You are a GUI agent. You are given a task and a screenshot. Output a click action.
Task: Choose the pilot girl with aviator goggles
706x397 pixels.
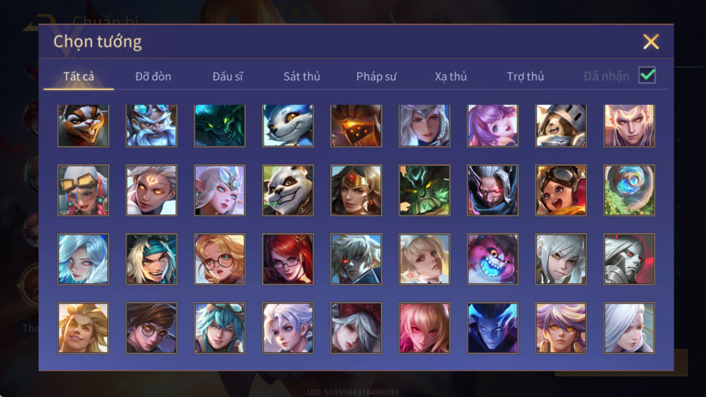pyautogui.click(x=561, y=190)
